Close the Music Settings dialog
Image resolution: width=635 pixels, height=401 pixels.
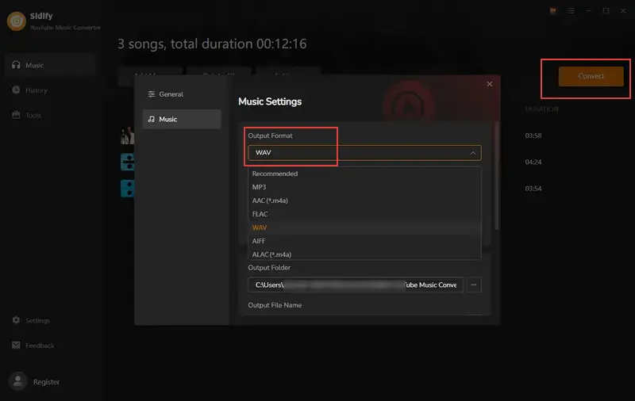tap(490, 84)
